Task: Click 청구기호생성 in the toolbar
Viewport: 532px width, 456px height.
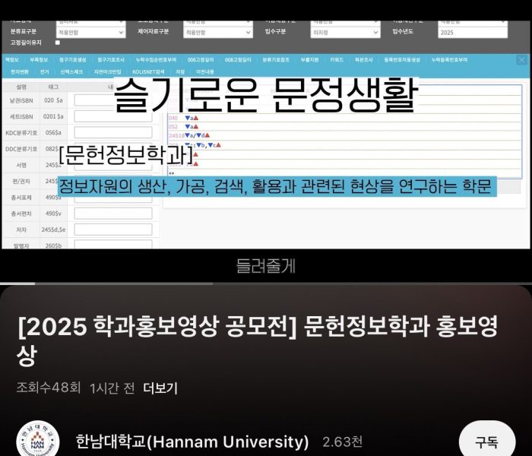Action: [73, 60]
